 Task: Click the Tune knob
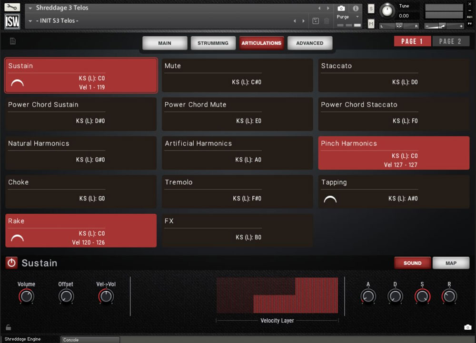(387, 10)
